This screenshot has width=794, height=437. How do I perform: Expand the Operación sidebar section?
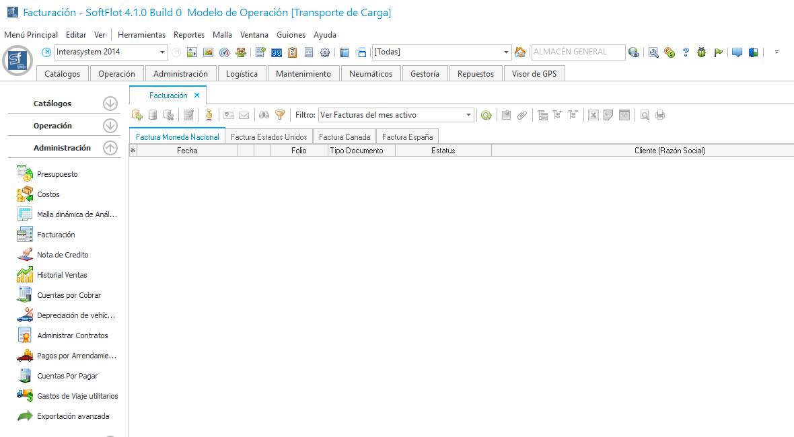tap(110, 126)
